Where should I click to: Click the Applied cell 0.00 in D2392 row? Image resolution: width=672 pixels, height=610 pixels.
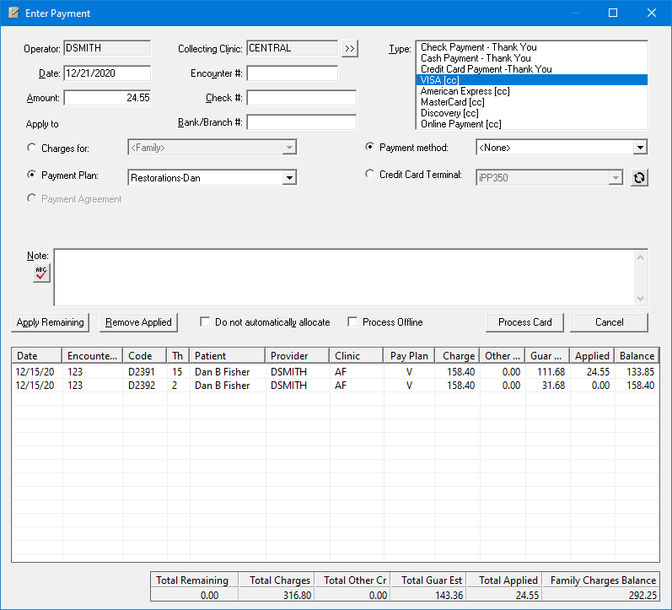pyautogui.click(x=600, y=386)
